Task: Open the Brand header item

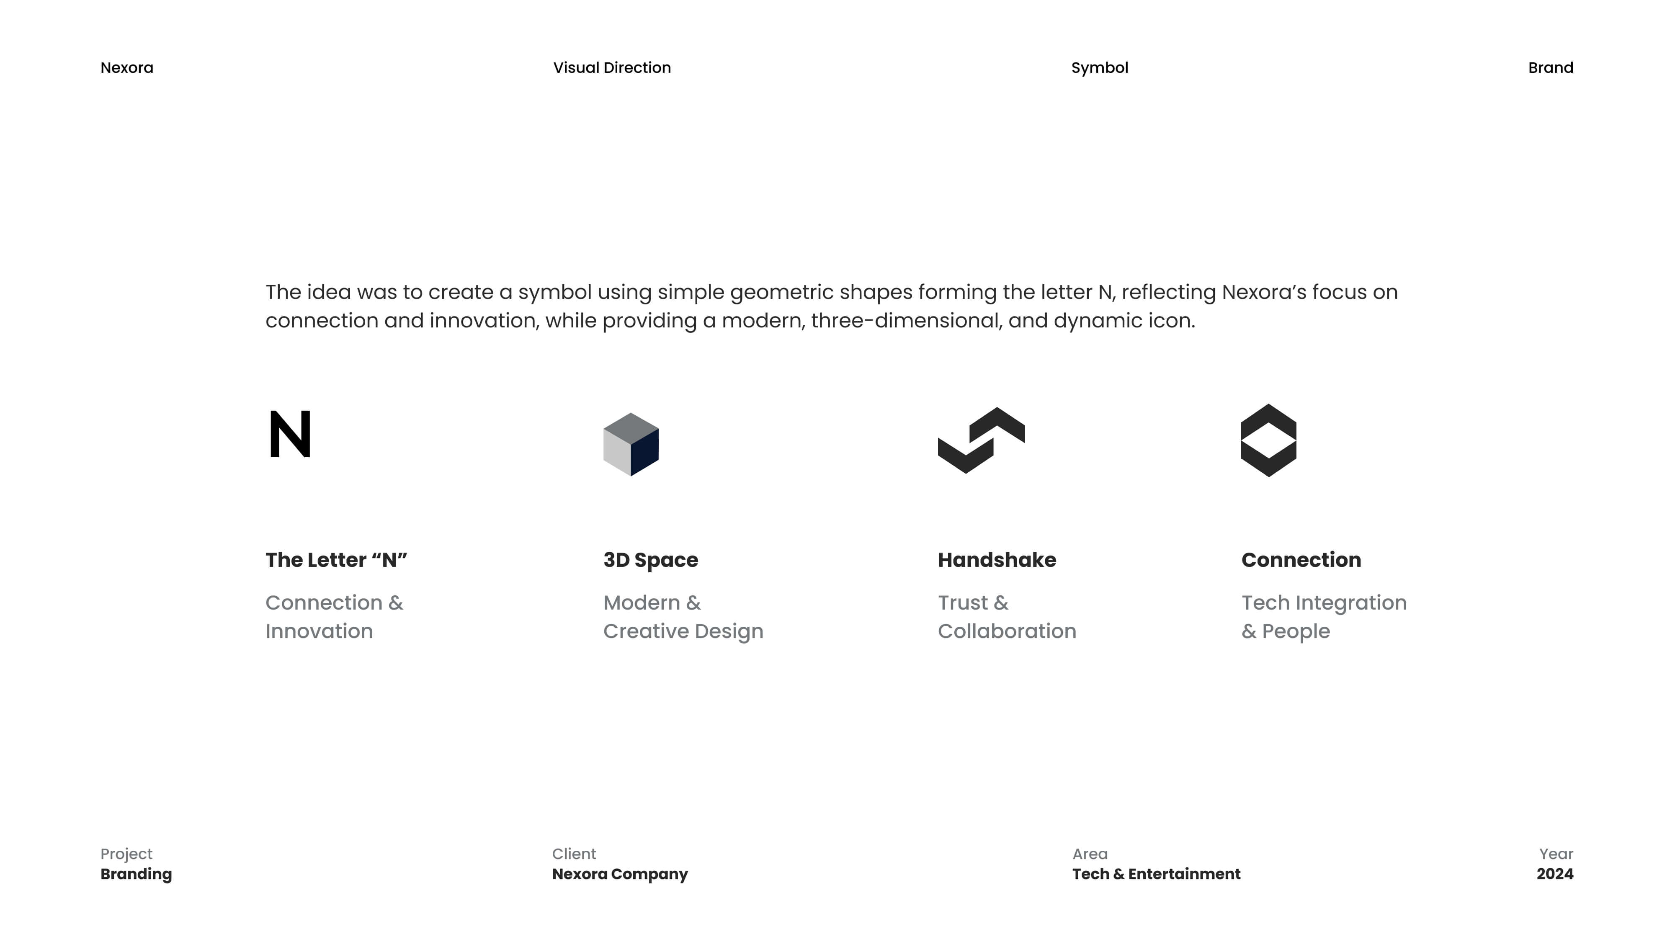Action: pyautogui.click(x=1550, y=67)
